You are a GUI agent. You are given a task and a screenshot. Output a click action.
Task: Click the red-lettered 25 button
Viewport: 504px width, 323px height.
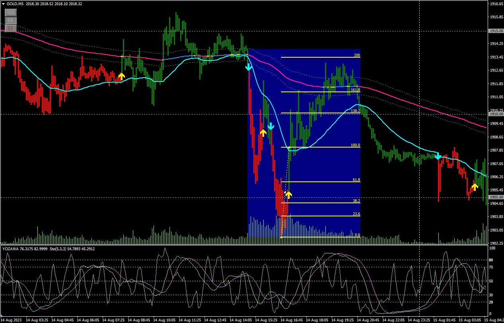pos(11,28)
